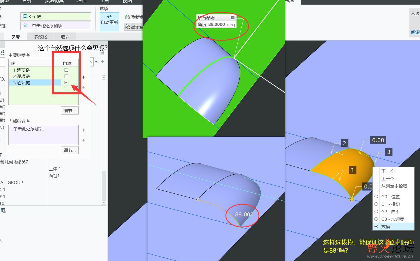Click the table icon below the model tree
Screen dimensions: 420x261
(3, 210)
